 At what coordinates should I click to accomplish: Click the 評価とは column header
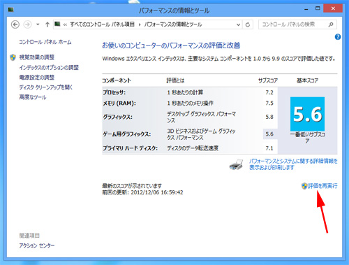point(175,80)
